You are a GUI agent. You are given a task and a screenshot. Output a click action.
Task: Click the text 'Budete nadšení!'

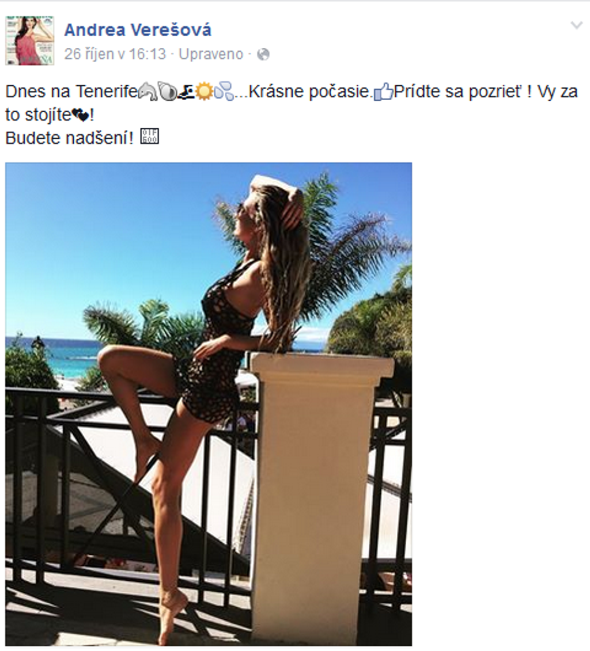click(69, 138)
